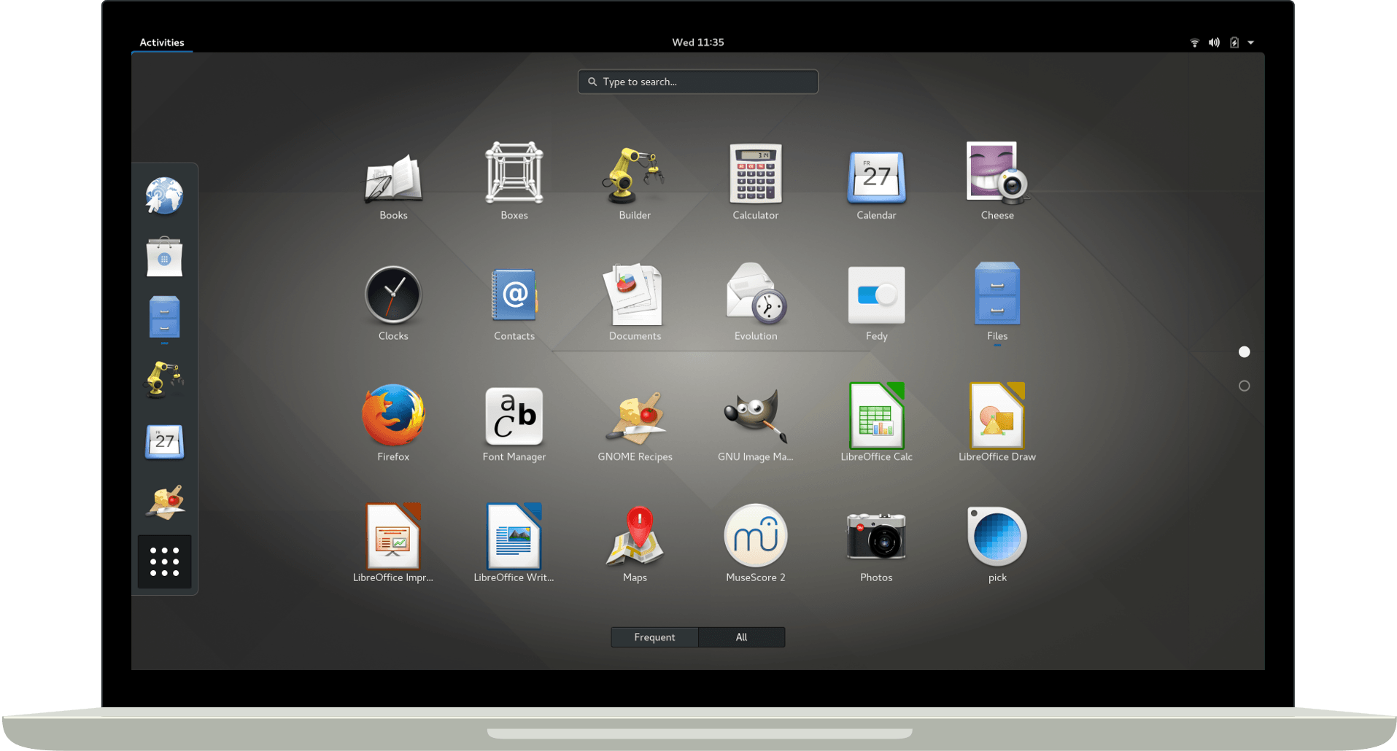Open the system menu dropdown arrow

pyautogui.click(x=1250, y=42)
